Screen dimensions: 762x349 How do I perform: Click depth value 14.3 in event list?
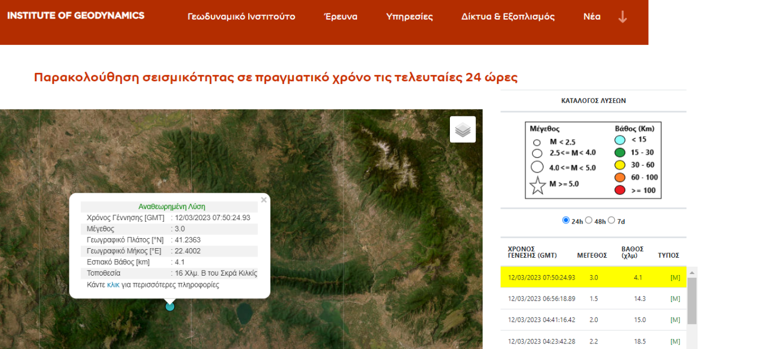pos(640,299)
